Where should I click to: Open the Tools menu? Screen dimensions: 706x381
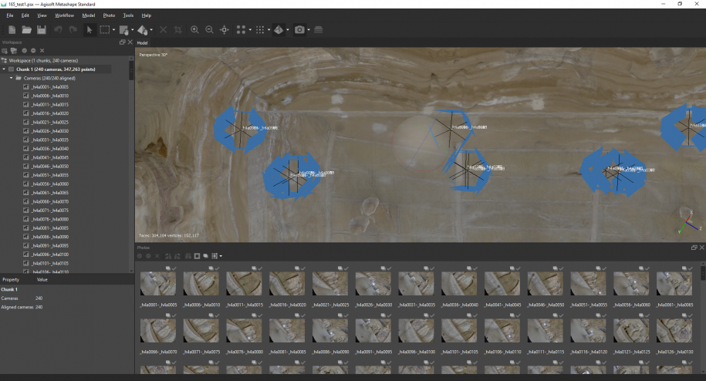pyautogui.click(x=128, y=15)
